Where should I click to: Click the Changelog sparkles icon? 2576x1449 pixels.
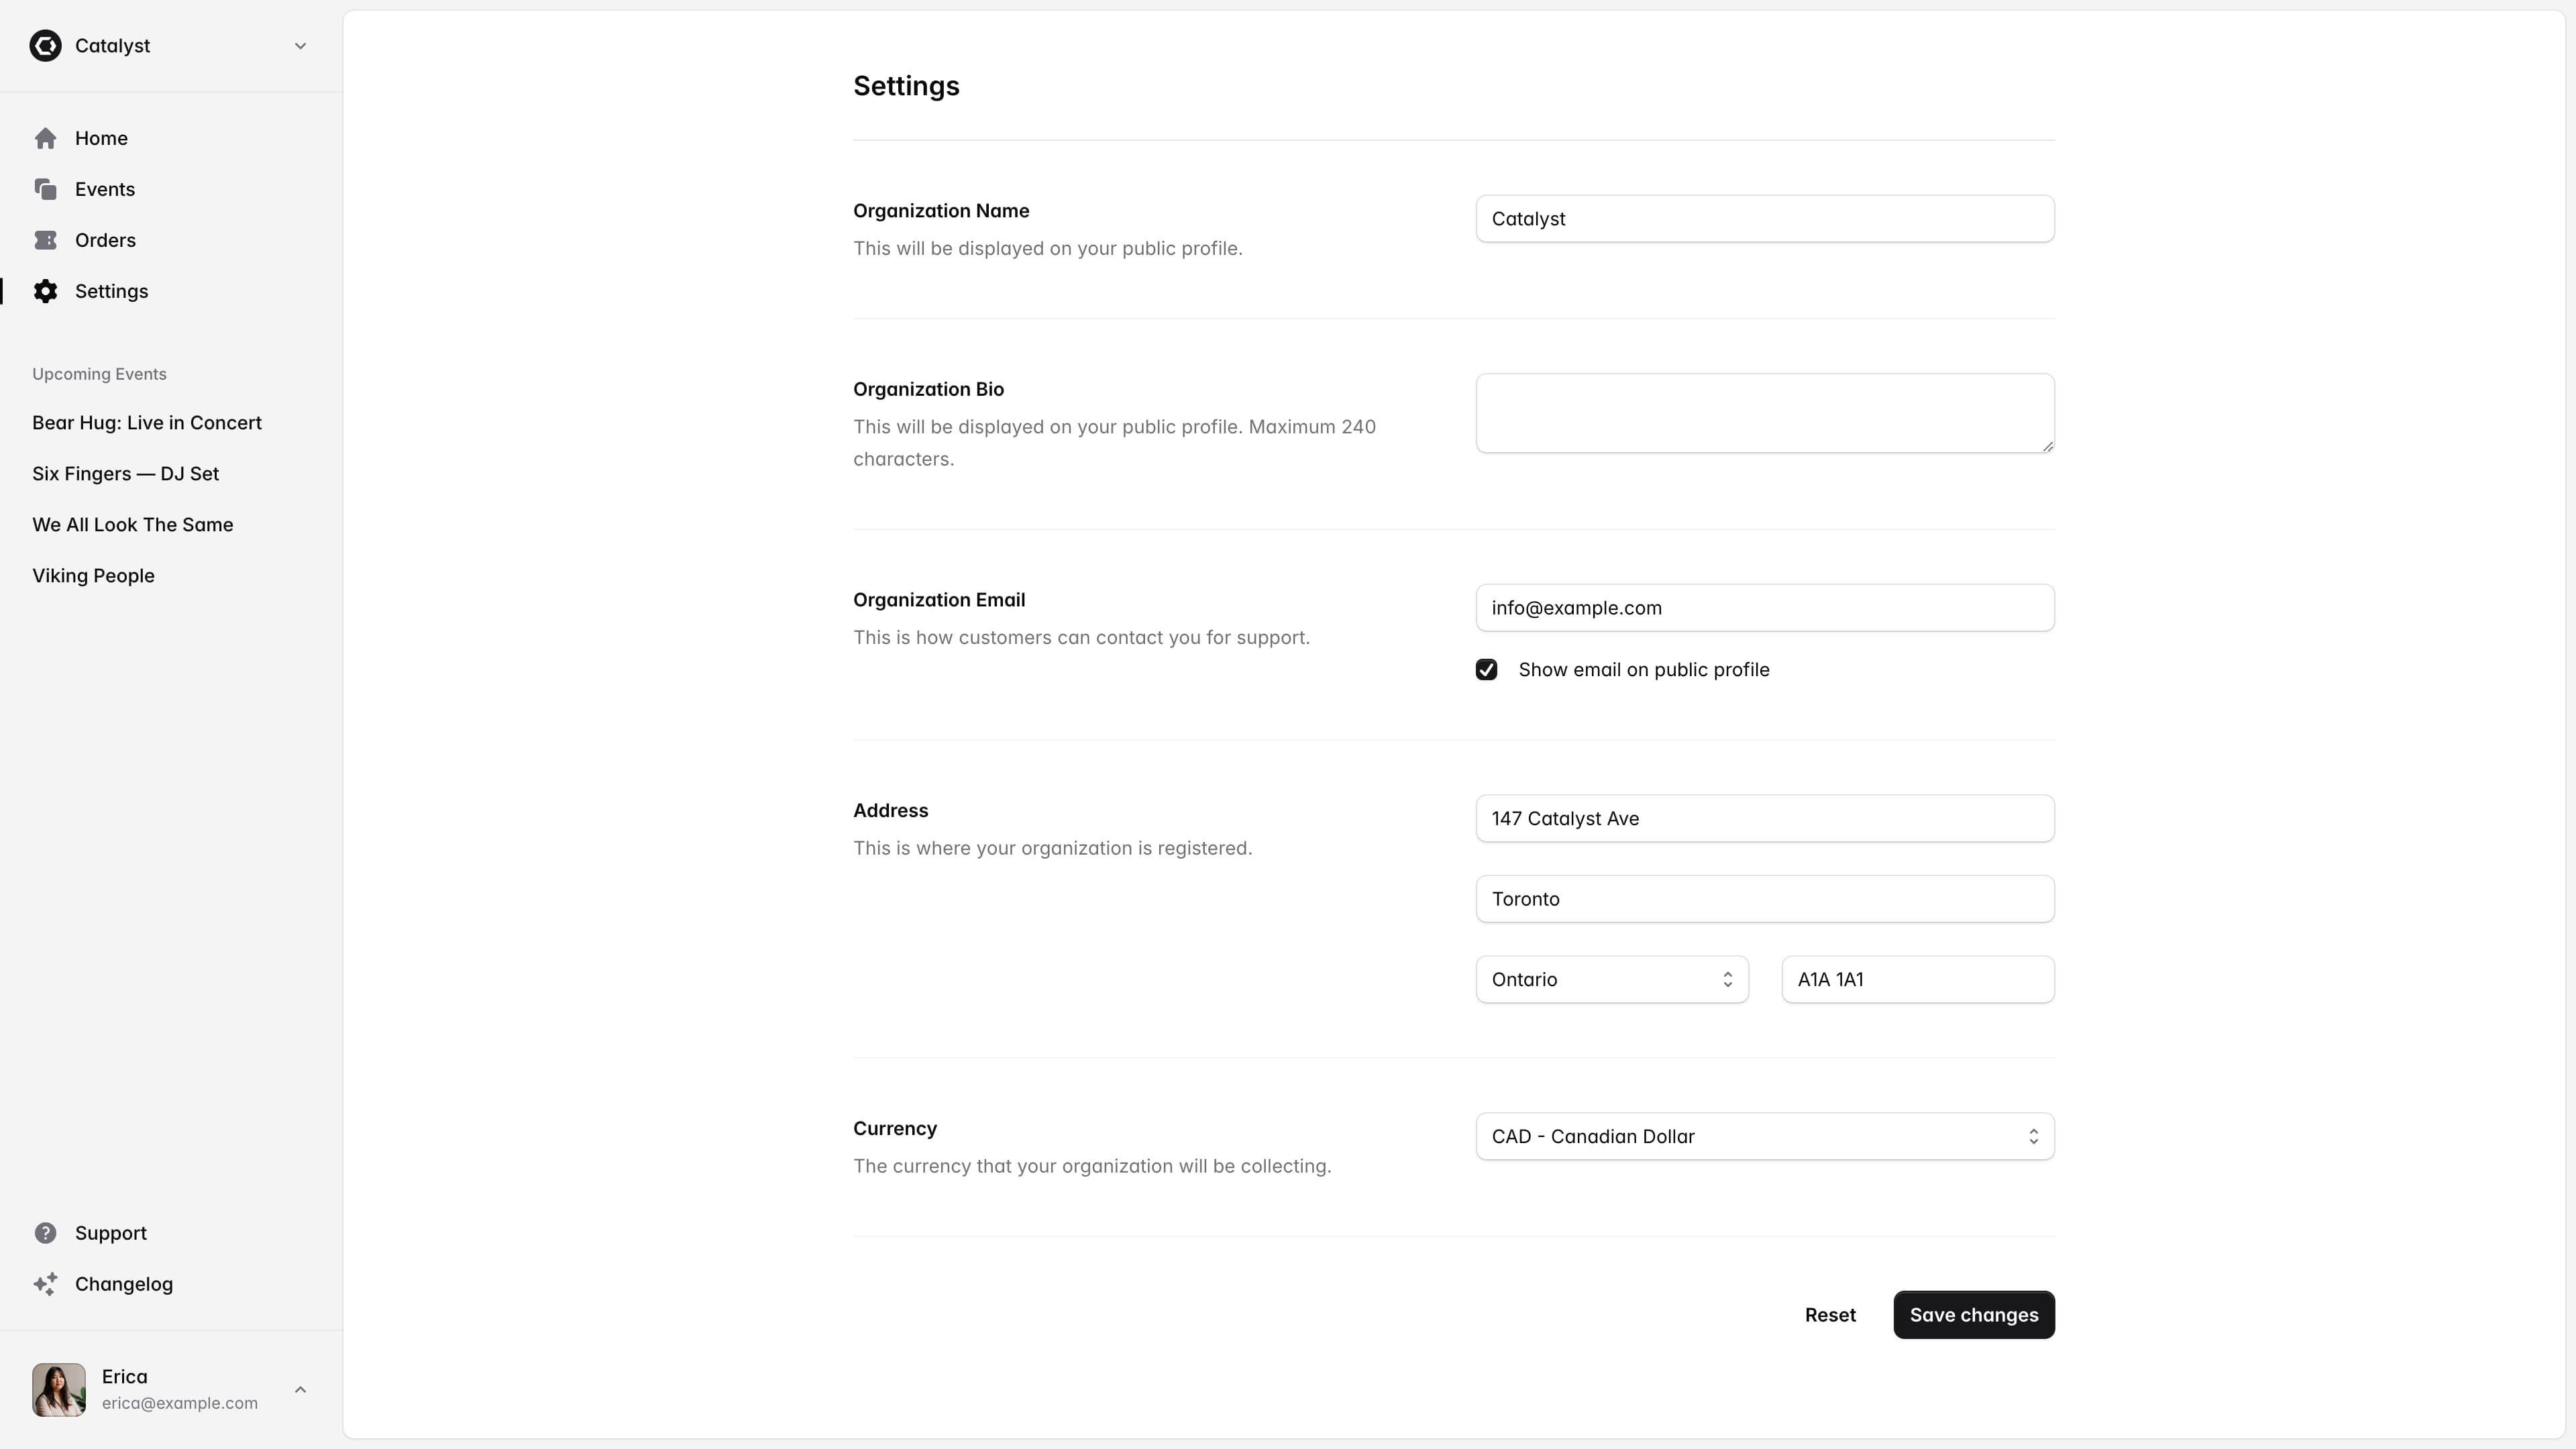[45, 1284]
